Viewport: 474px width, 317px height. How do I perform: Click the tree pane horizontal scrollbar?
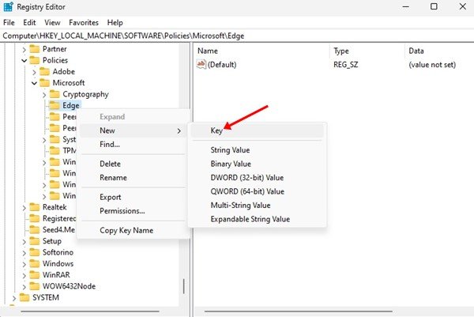point(90,311)
